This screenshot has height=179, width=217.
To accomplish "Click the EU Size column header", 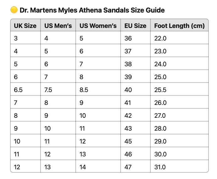I will coord(135,26).
